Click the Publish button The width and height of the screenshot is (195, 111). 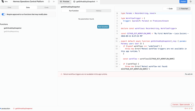(183, 1)
